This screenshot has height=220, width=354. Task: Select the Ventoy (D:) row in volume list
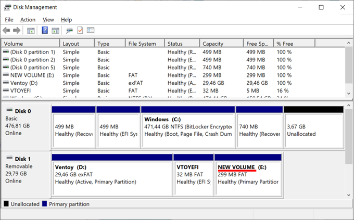tap(23, 83)
